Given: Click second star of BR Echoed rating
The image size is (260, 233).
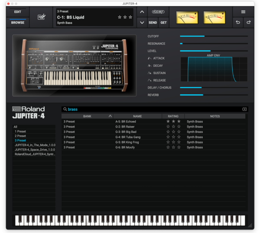Looking at the screenshot, I should (173, 121).
